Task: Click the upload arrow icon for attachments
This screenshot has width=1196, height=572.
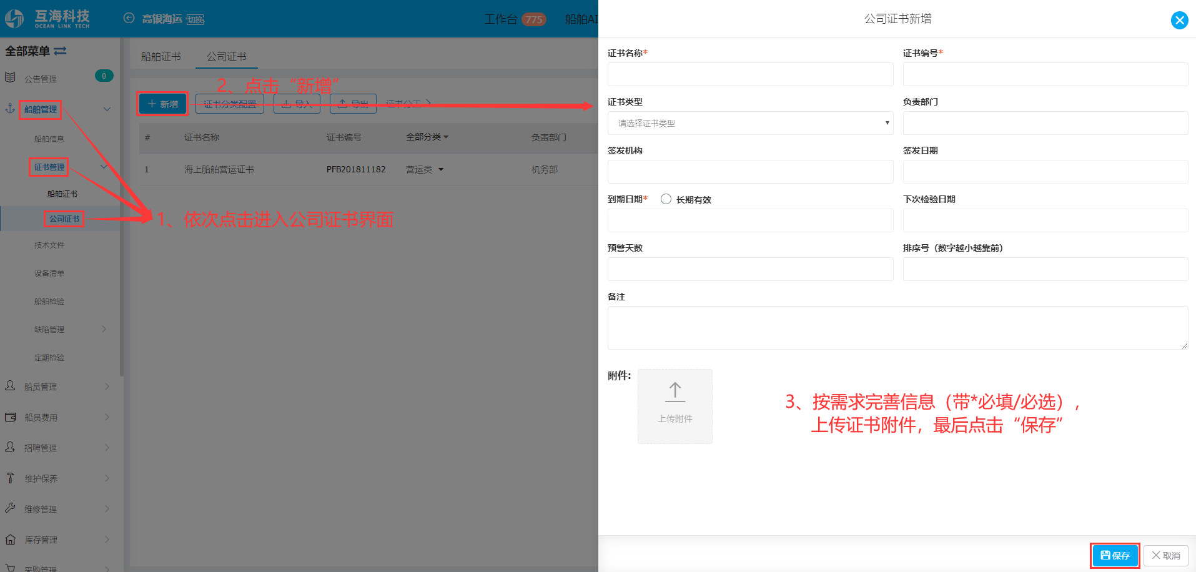Action: [x=675, y=392]
